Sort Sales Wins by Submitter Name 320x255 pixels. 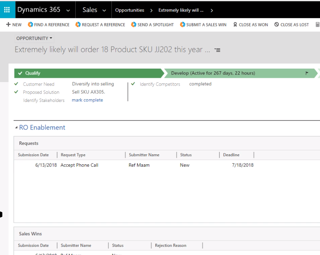(76, 245)
